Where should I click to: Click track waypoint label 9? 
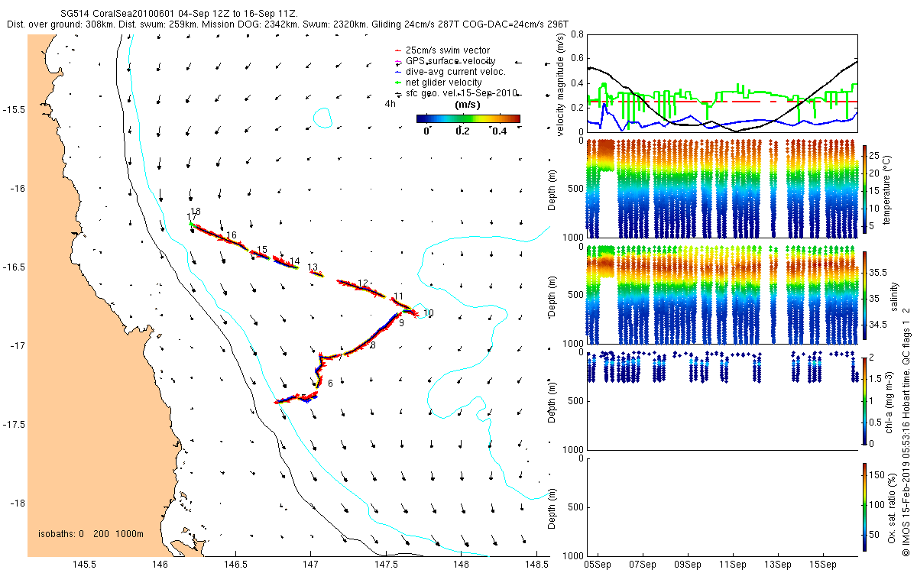[401, 323]
